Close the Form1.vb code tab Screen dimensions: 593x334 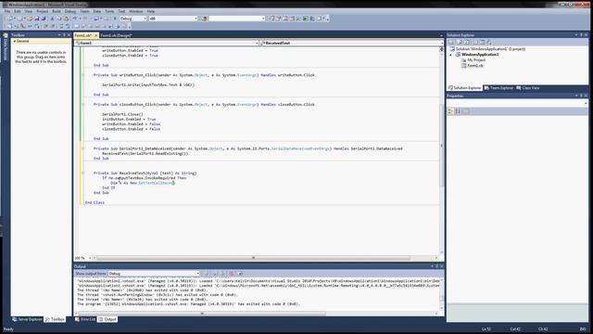tap(95, 35)
